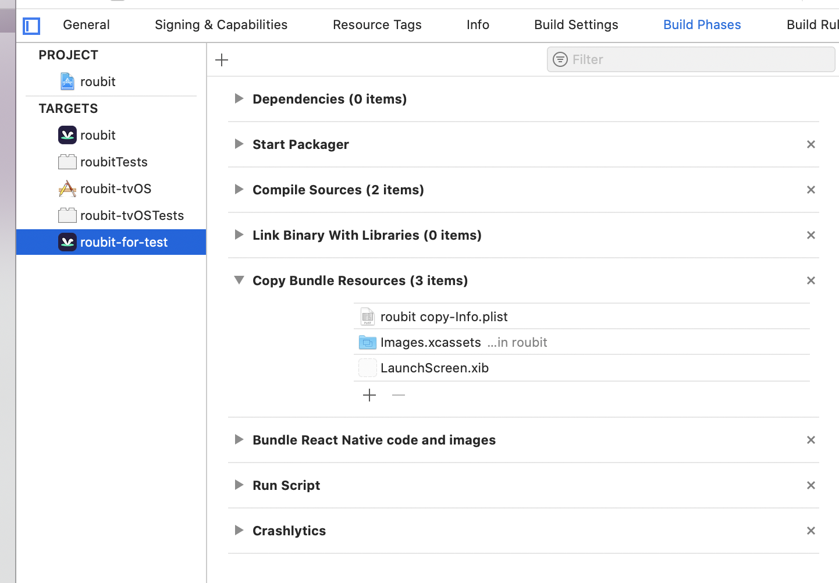Viewport: 839px width, 583px height.
Task: Remove the selected bundle resource with minus button
Action: pyautogui.click(x=399, y=396)
